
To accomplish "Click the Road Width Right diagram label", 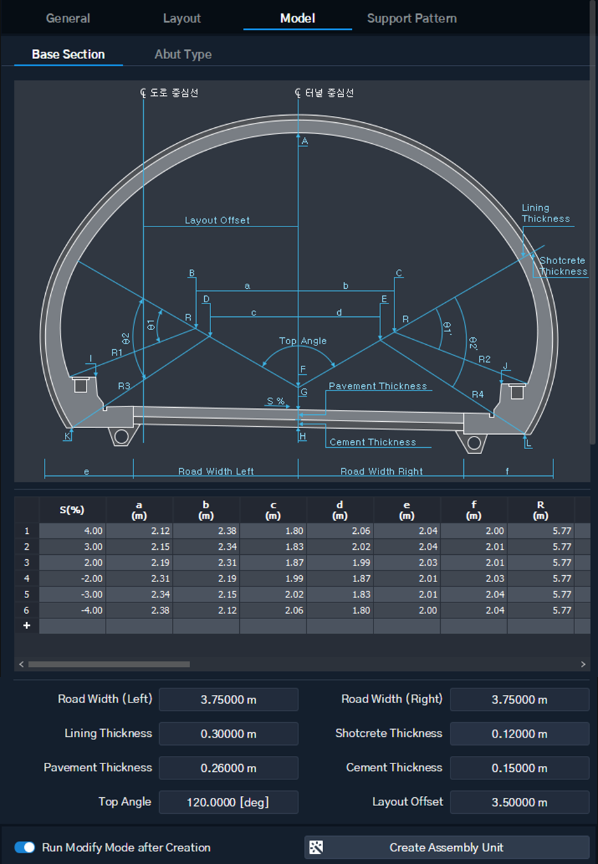I will click(382, 471).
